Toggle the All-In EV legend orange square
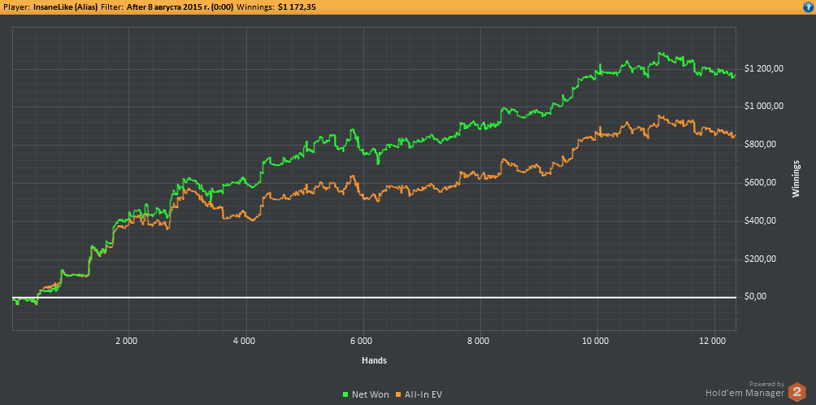The height and width of the screenshot is (405, 816). [398, 394]
